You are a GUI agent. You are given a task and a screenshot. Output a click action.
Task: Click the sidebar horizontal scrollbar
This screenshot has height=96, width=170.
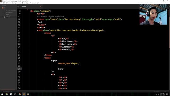(8, 90)
